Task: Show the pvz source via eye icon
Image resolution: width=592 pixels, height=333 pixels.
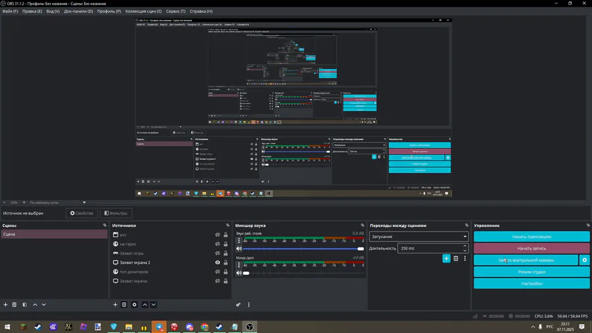Action: pos(218,235)
